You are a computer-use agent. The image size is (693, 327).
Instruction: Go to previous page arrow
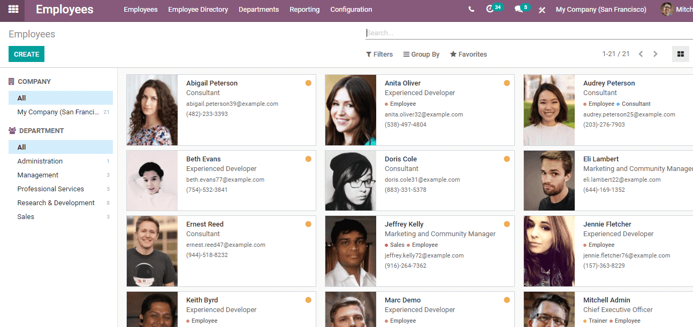click(641, 54)
